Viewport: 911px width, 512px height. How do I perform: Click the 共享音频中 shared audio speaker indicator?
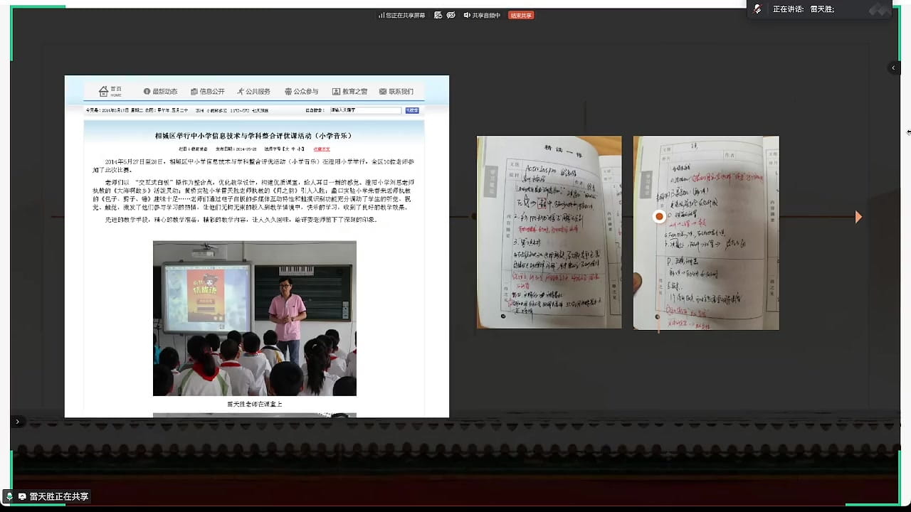point(482,15)
